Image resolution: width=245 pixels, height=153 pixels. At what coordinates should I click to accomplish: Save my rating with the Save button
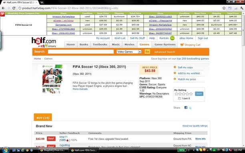(199, 93)
